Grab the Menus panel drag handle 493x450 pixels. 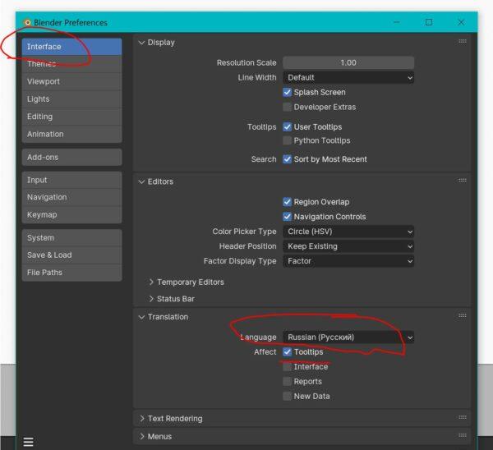point(462,435)
